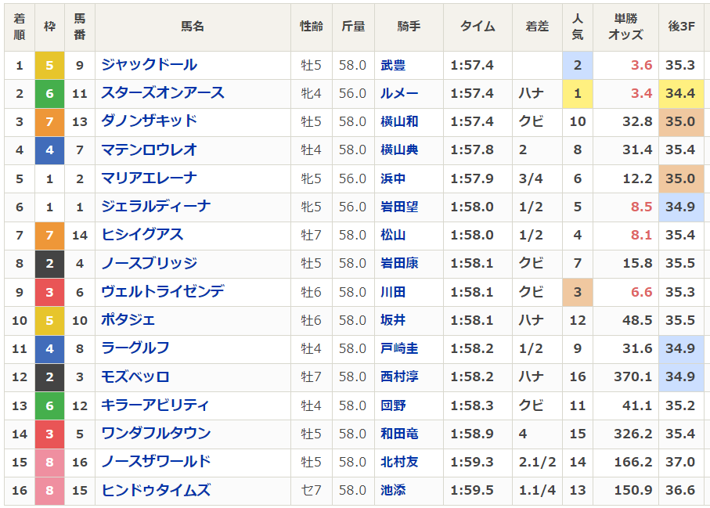Click green frame 6 cell of スターズオンアース
The height and width of the screenshot is (508, 710).
[49, 94]
